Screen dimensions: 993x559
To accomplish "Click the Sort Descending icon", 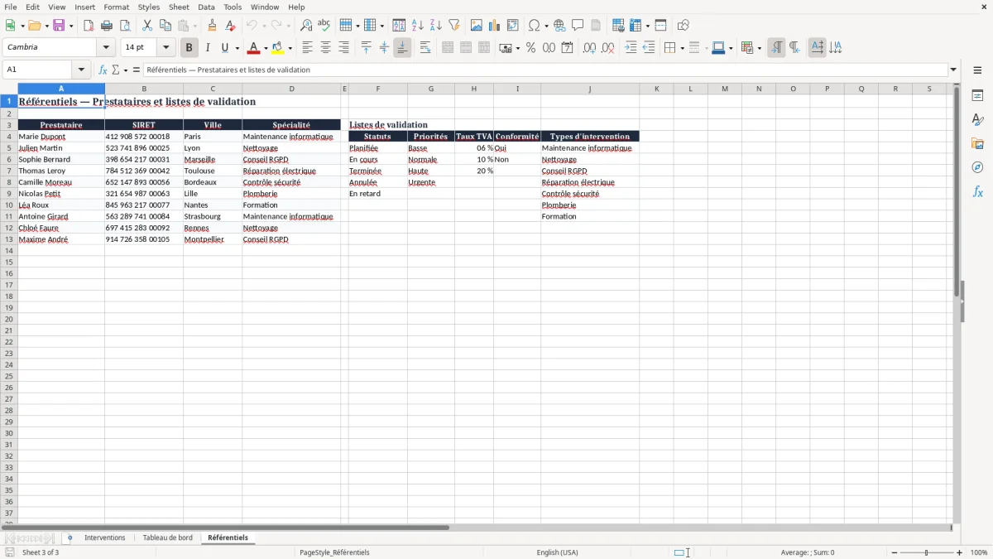I will [x=436, y=26].
